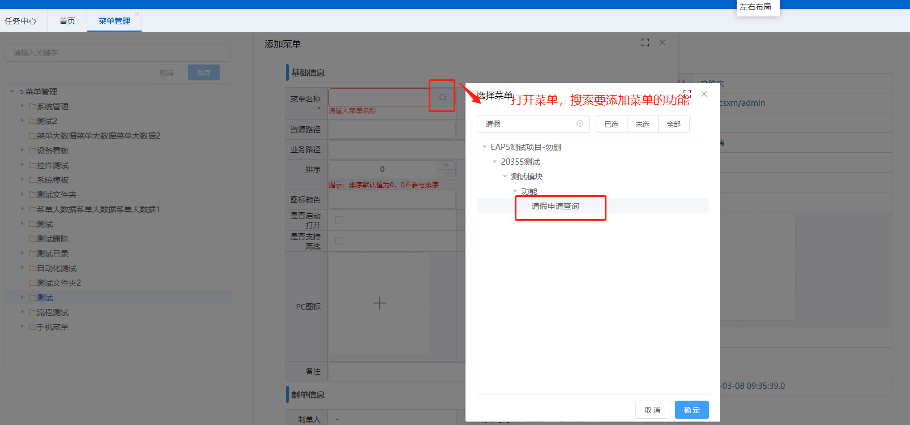Click fullscreen icon in 添加菜单 panel
The height and width of the screenshot is (425, 910).
coord(645,42)
